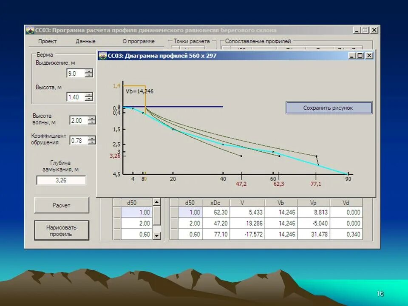
Task: Minimize the Диаграмма профилей window
Action: (x=352, y=55)
